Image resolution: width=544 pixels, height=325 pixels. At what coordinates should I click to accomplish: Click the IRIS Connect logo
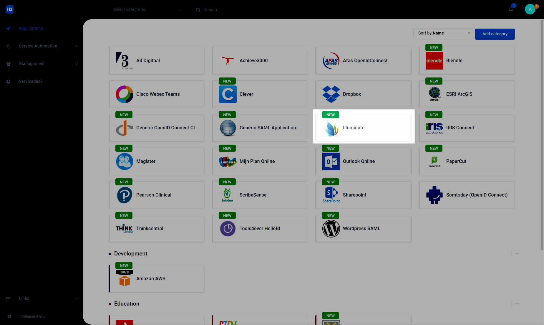click(x=434, y=128)
